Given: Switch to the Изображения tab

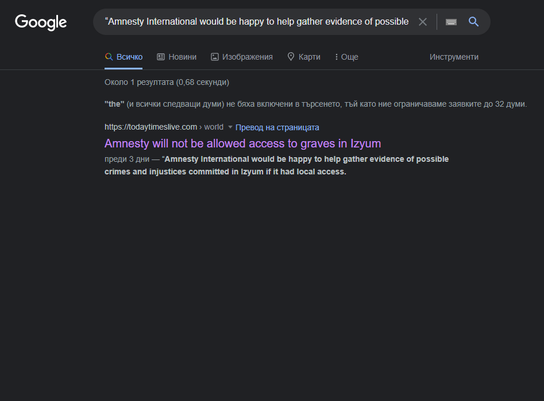Looking at the screenshot, I should (242, 57).
